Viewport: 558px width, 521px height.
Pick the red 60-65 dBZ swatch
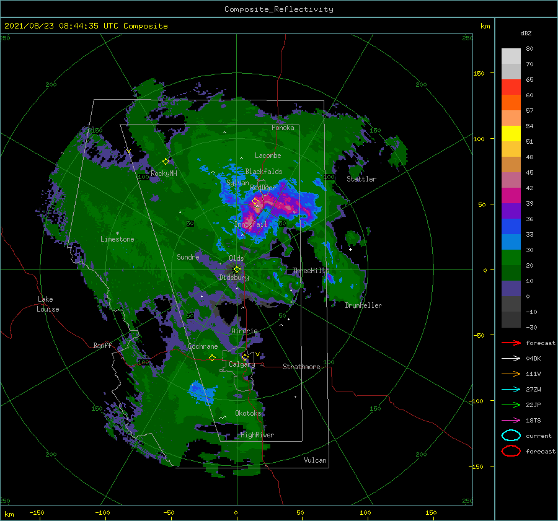pos(511,87)
